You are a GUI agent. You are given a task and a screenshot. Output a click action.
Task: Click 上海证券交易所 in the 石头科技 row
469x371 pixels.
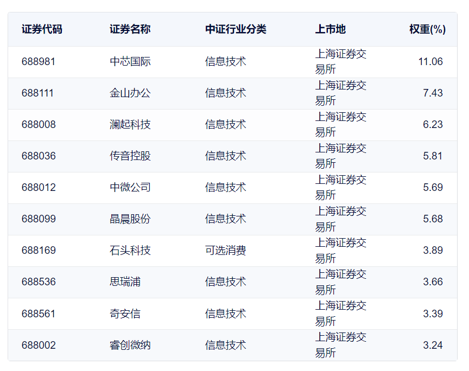(x=341, y=251)
